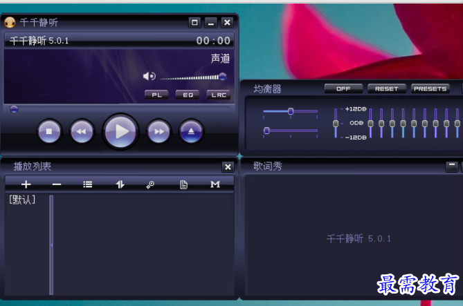Open the playlist search icon
The width and height of the screenshot is (463, 306).
[150, 185]
